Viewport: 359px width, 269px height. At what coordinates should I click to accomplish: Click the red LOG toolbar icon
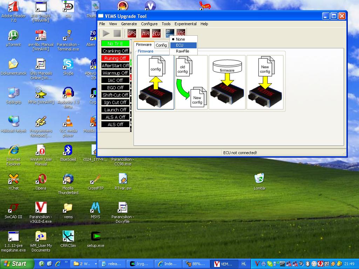(x=181, y=33)
